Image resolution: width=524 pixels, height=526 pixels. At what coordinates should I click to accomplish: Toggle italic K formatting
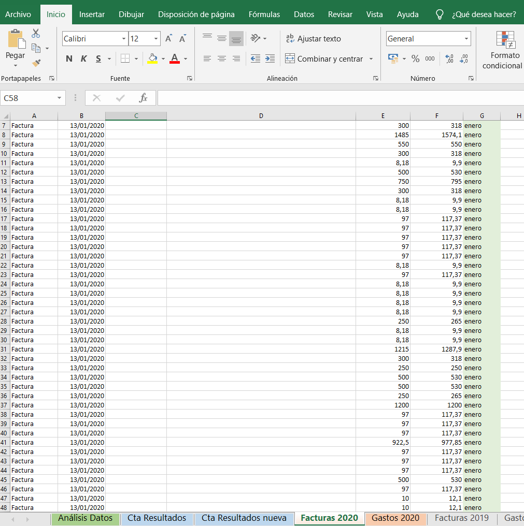(83, 59)
